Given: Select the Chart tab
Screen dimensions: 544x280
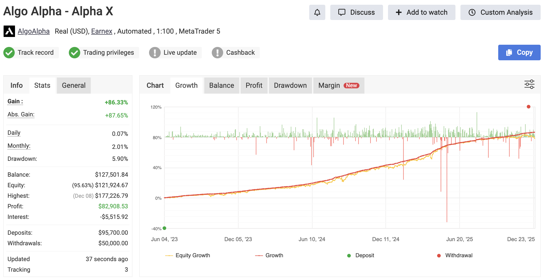Looking at the screenshot, I should click(x=155, y=85).
